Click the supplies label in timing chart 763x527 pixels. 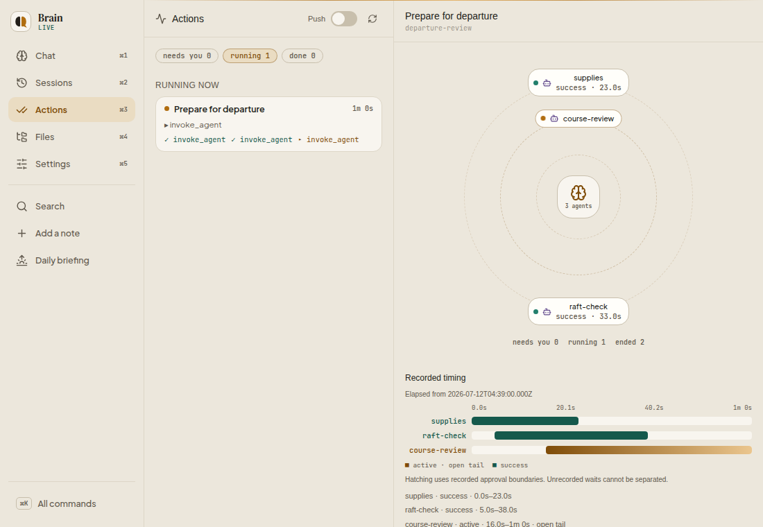448,421
